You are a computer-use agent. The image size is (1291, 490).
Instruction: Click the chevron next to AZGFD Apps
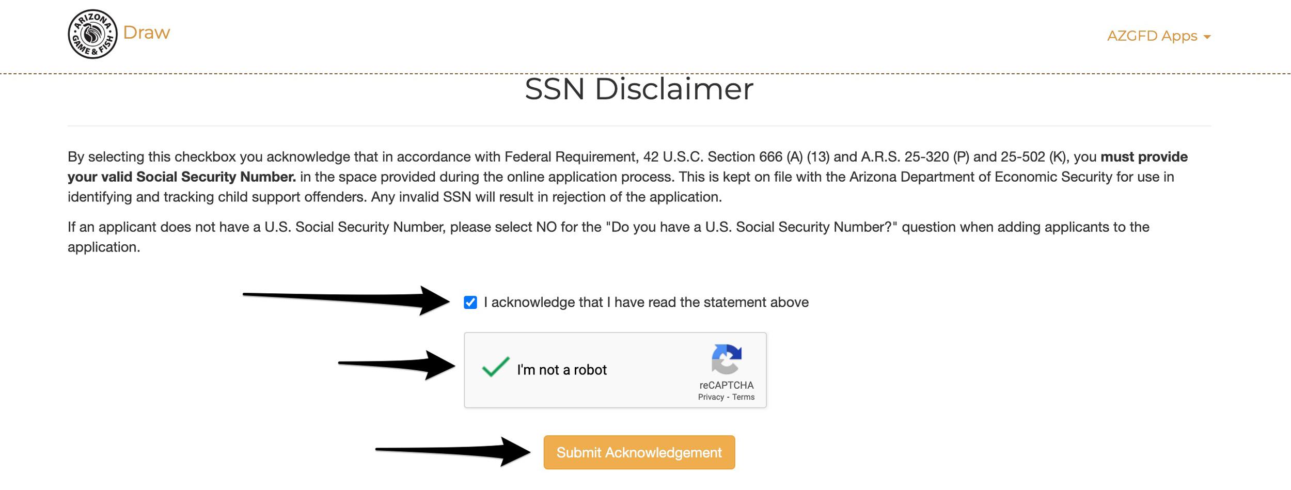tap(1207, 37)
